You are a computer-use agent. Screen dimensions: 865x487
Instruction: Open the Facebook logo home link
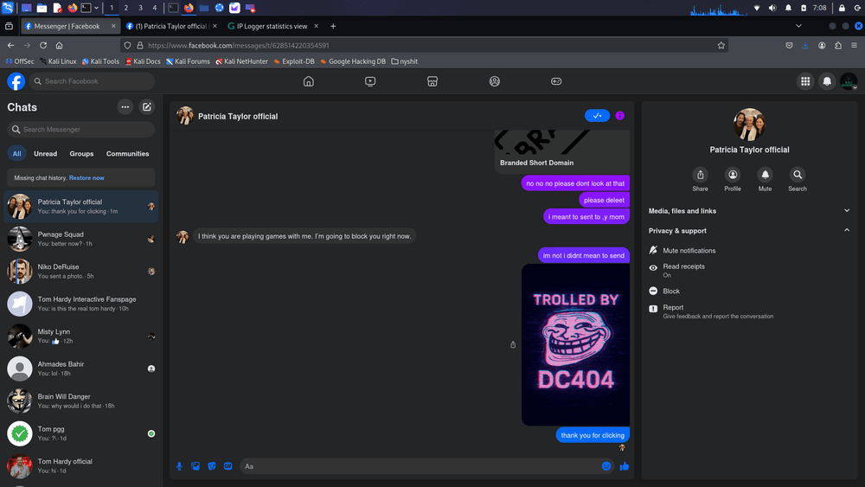pos(16,81)
